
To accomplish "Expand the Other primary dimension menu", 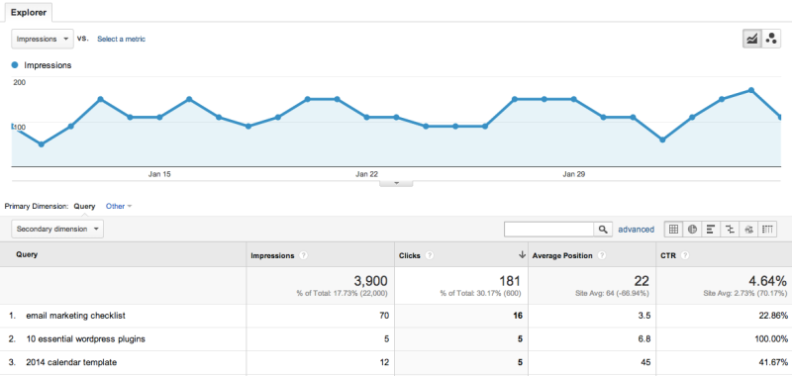I will tap(119, 206).
